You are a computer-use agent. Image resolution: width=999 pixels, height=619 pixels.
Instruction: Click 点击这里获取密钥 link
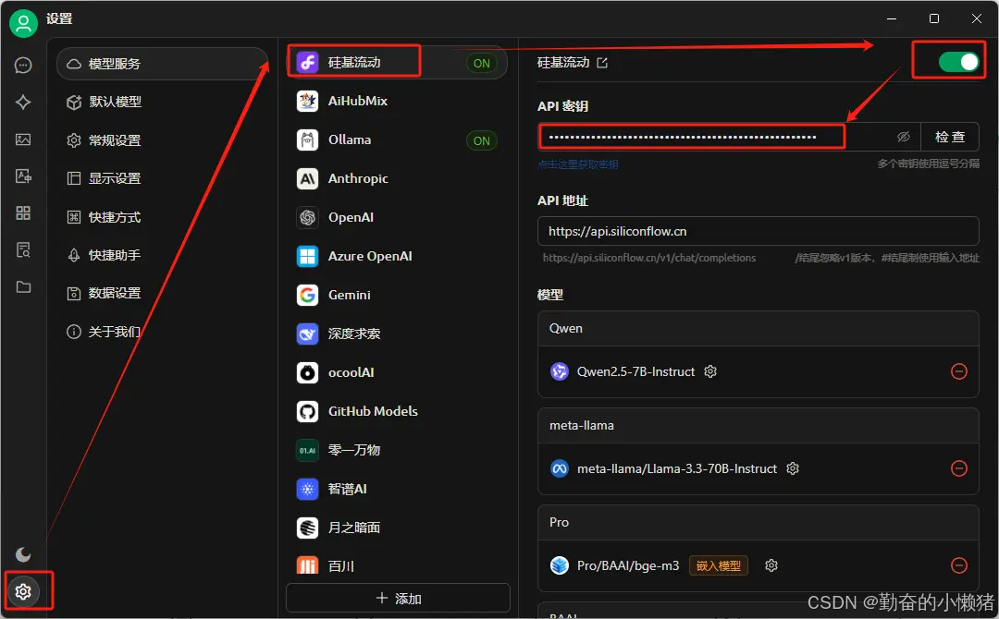(x=577, y=164)
